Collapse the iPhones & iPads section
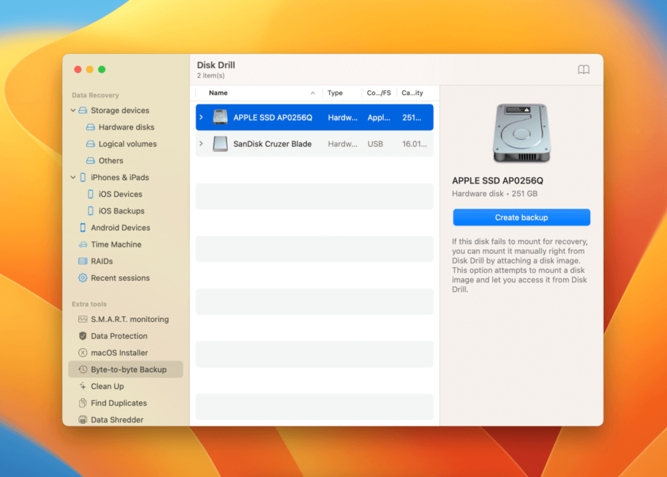 pyautogui.click(x=73, y=178)
